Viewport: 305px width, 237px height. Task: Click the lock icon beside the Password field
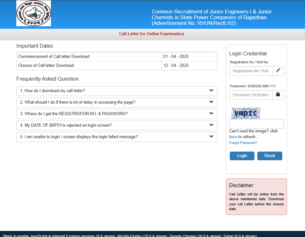point(278,95)
